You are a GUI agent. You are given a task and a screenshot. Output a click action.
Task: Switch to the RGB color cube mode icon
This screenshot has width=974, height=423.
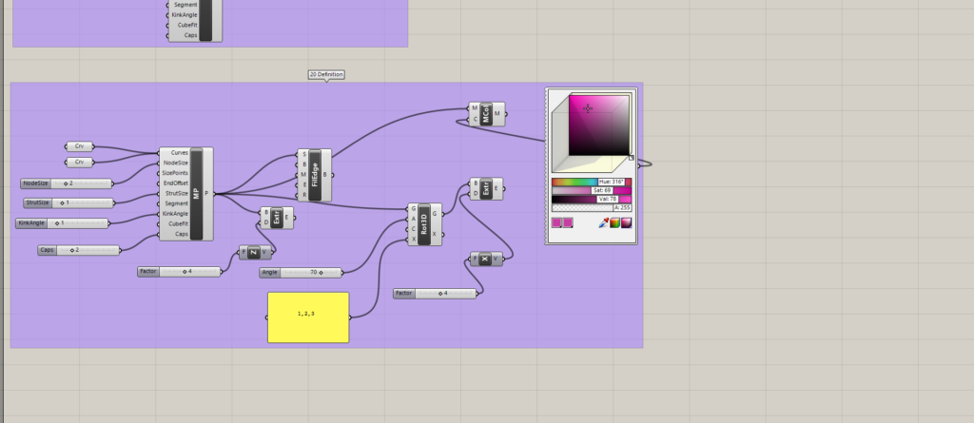pos(614,222)
